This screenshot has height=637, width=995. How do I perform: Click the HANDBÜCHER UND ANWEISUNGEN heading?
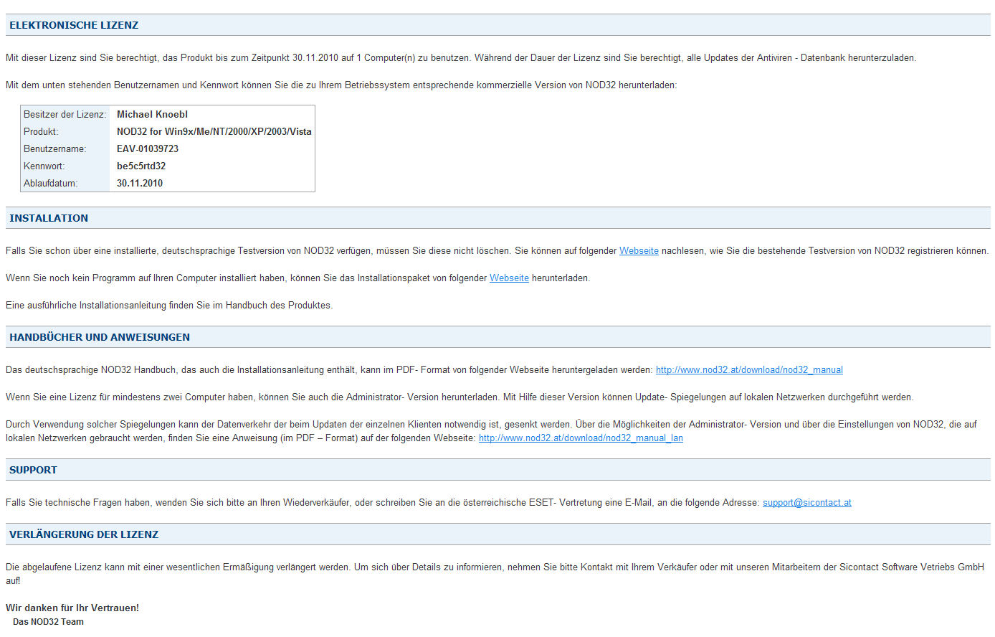click(100, 337)
